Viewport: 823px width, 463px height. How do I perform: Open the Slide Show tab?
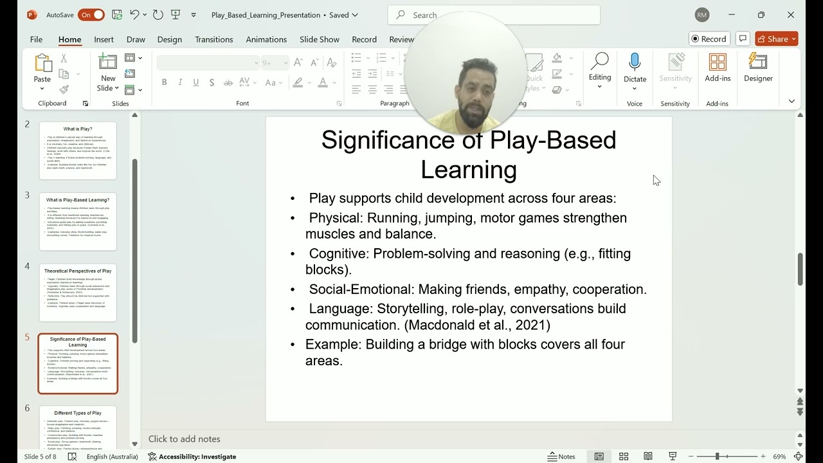pyautogui.click(x=320, y=39)
